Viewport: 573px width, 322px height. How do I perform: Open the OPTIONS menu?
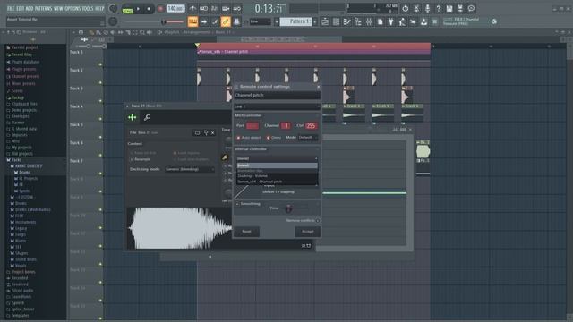tap(73, 8)
